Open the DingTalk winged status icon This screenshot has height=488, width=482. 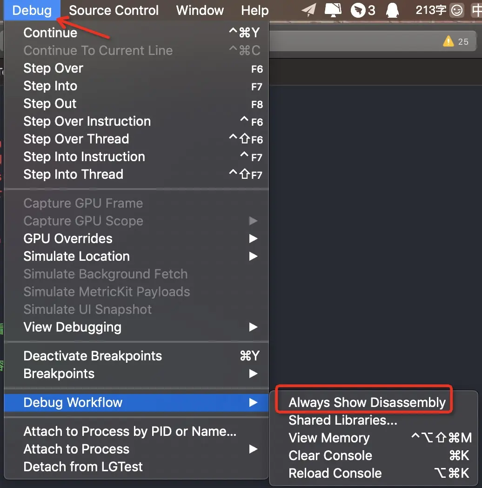coord(358,10)
